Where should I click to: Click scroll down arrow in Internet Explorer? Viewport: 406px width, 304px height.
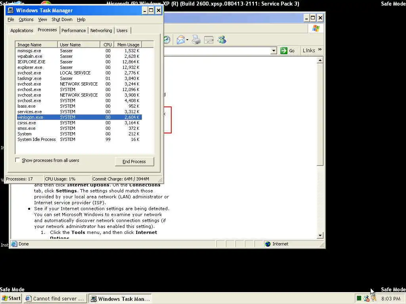pyautogui.click(x=320, y=235)
